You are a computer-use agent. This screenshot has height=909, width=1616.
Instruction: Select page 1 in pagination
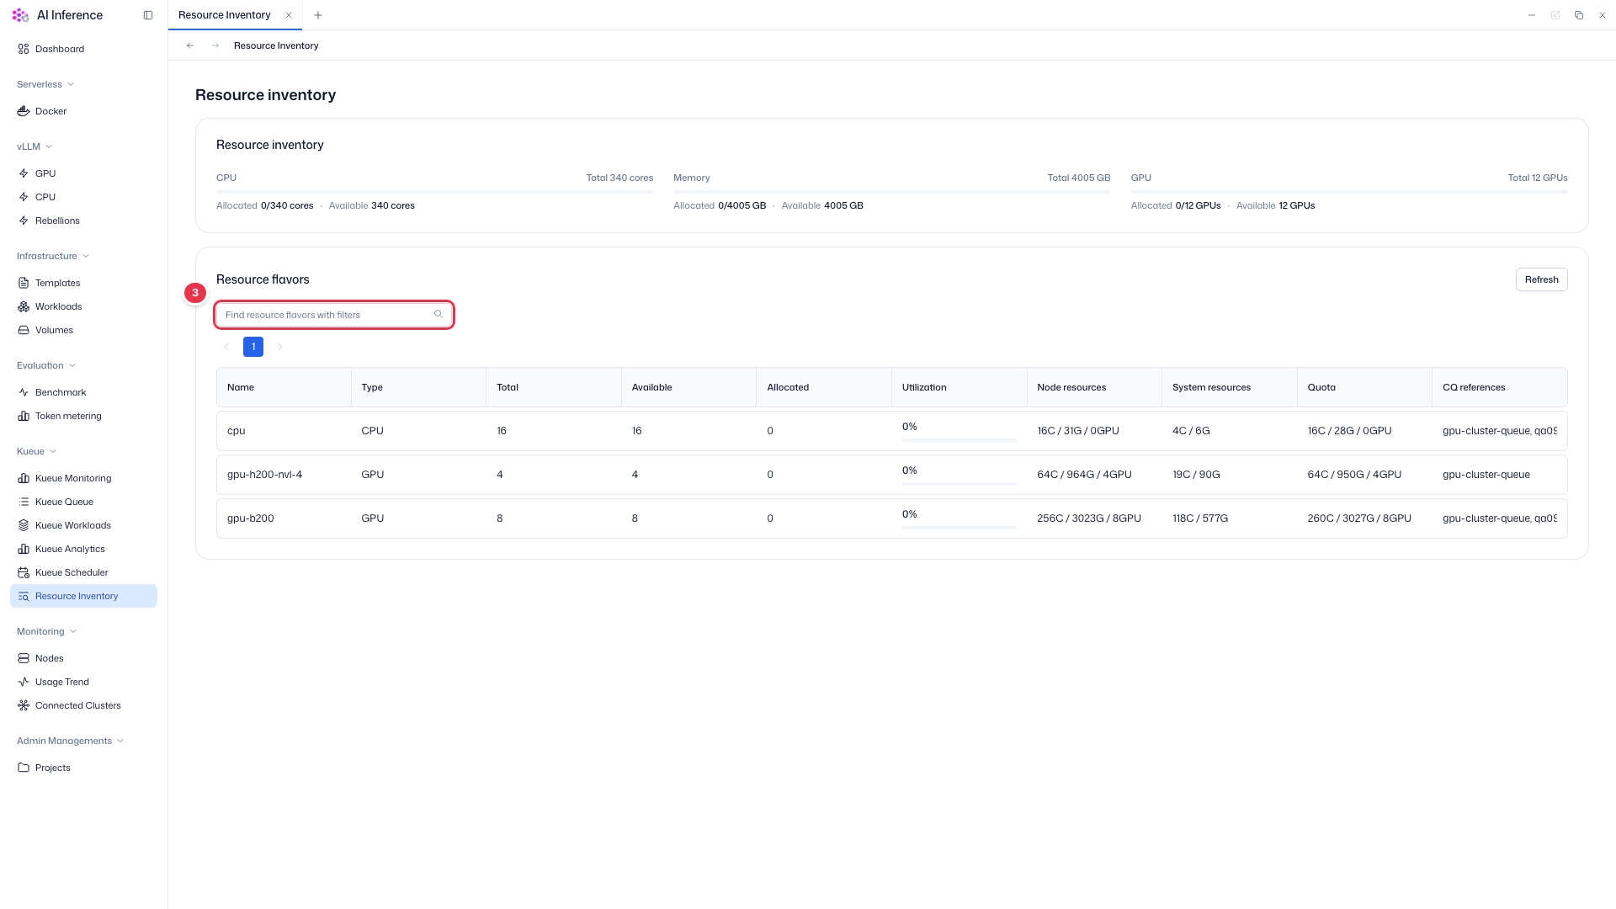253,347
